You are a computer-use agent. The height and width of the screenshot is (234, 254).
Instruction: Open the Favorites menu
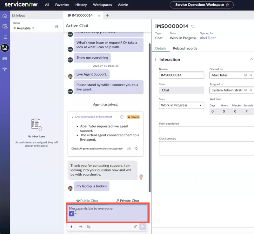pos(62,5)
